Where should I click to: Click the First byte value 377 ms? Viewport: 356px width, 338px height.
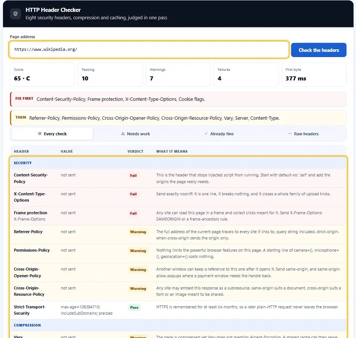296,79
